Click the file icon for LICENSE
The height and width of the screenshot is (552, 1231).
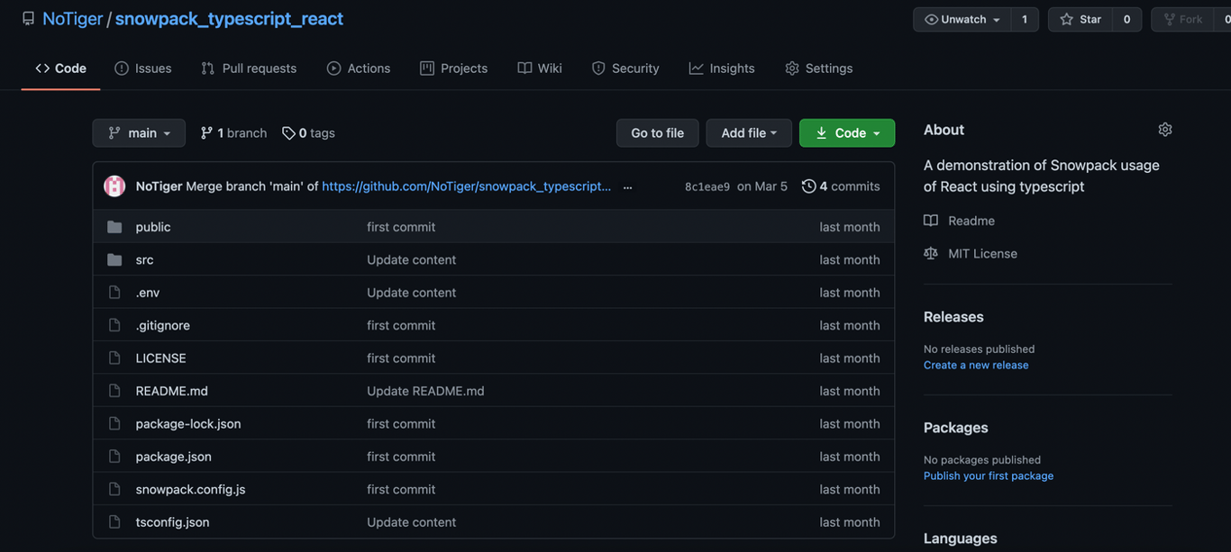[x=114, y=357]
